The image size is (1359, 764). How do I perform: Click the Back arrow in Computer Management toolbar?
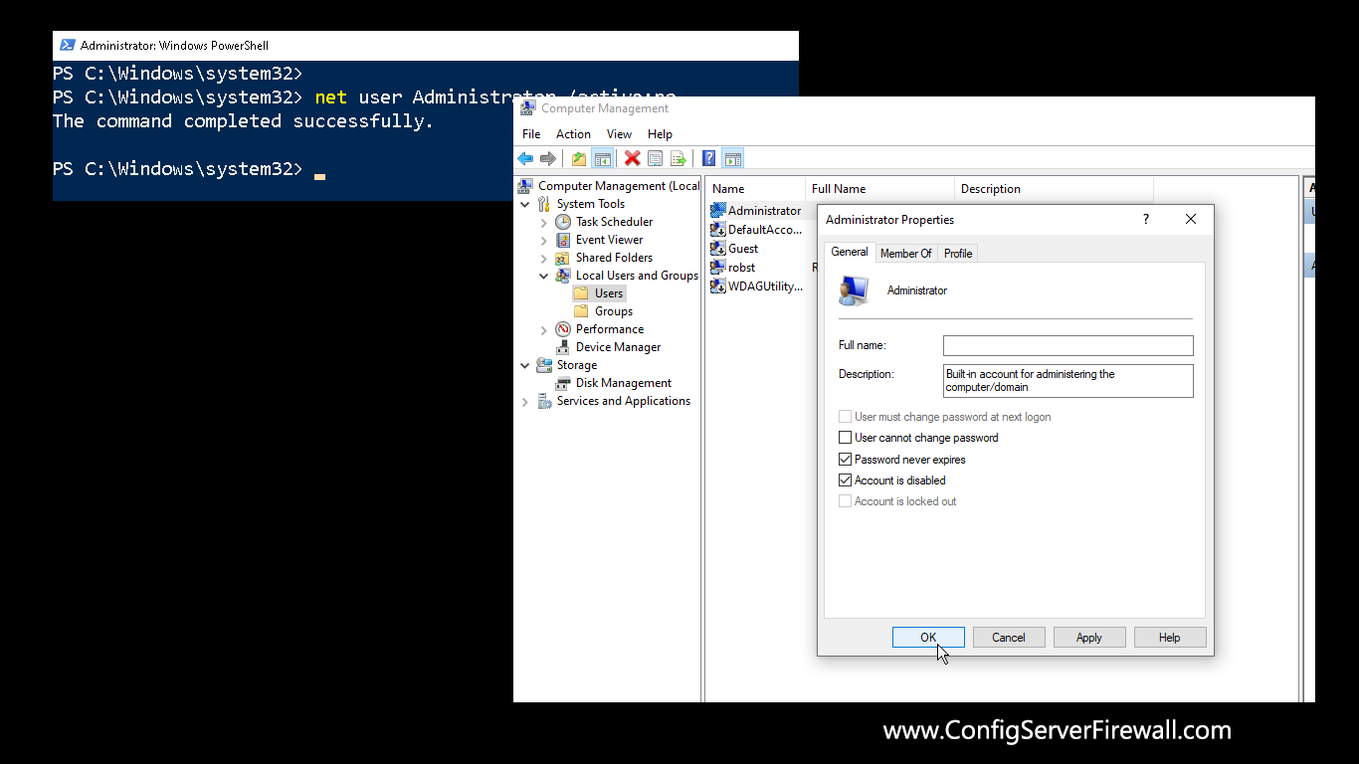tap(525, 158)
